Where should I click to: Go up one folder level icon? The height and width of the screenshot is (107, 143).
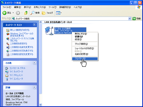[x=26, y=13]
